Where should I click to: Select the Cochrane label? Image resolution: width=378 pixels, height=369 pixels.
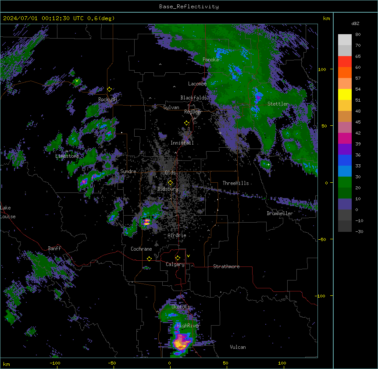(x=141, y=249)
